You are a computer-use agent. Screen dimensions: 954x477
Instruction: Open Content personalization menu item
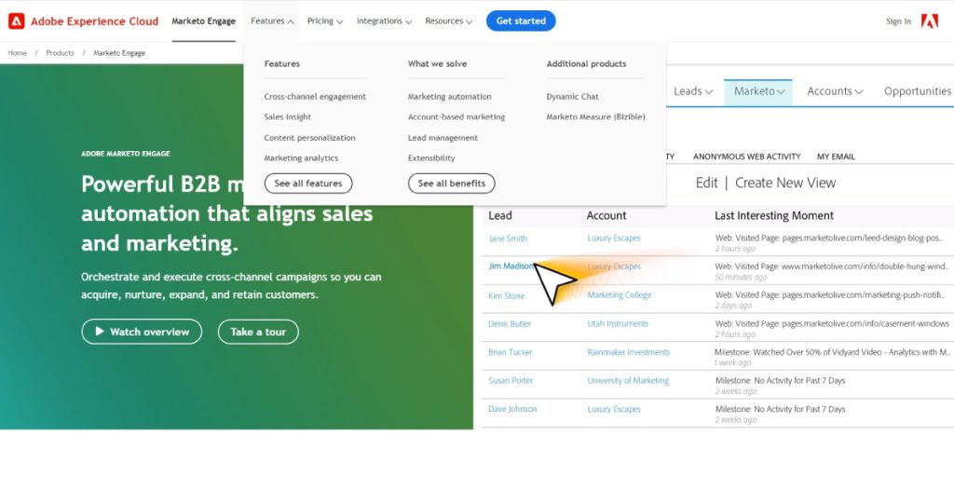click(309, 138)
